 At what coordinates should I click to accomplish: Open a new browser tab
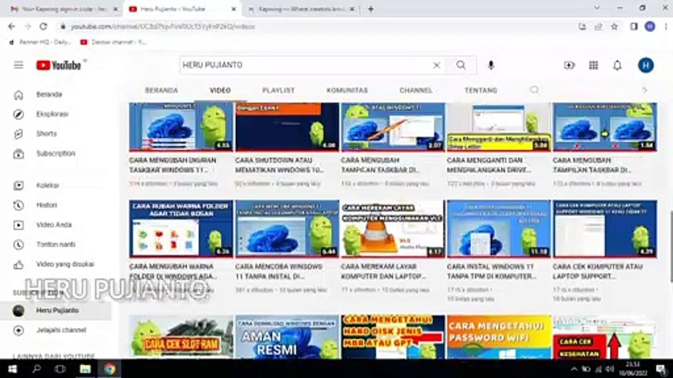(371, 9)
